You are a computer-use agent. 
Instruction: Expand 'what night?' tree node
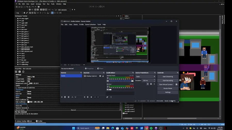click(x=18, y=18)
